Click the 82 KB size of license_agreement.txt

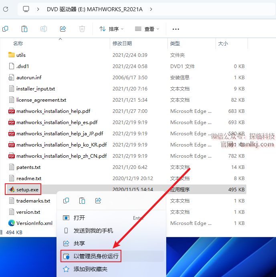238,100
